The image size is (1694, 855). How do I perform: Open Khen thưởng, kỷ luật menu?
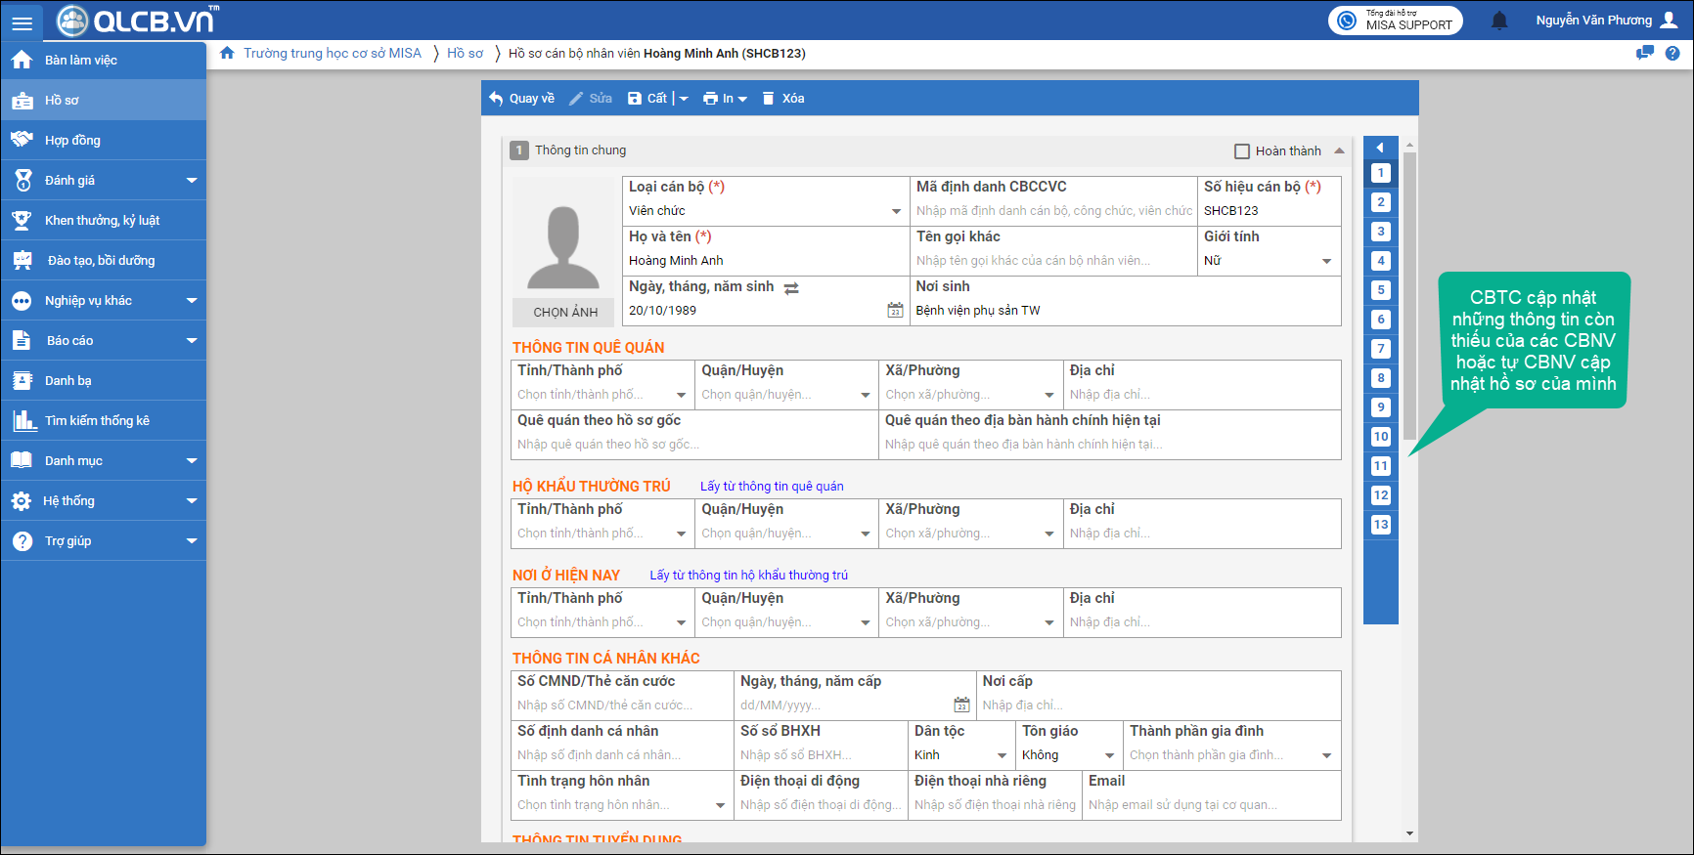click(x=103, y=220)
